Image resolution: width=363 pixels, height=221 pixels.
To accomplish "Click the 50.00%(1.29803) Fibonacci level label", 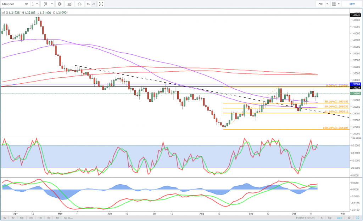I will point(336,107).
